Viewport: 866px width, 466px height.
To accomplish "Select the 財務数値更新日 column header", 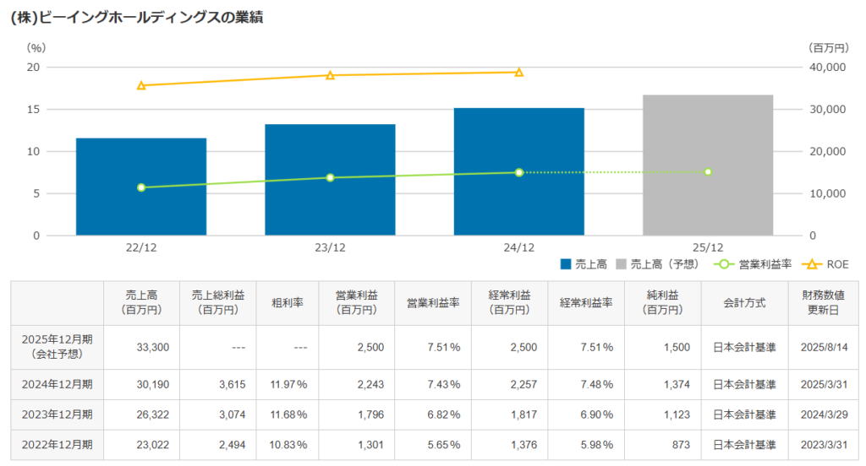I will coord(818,302).
